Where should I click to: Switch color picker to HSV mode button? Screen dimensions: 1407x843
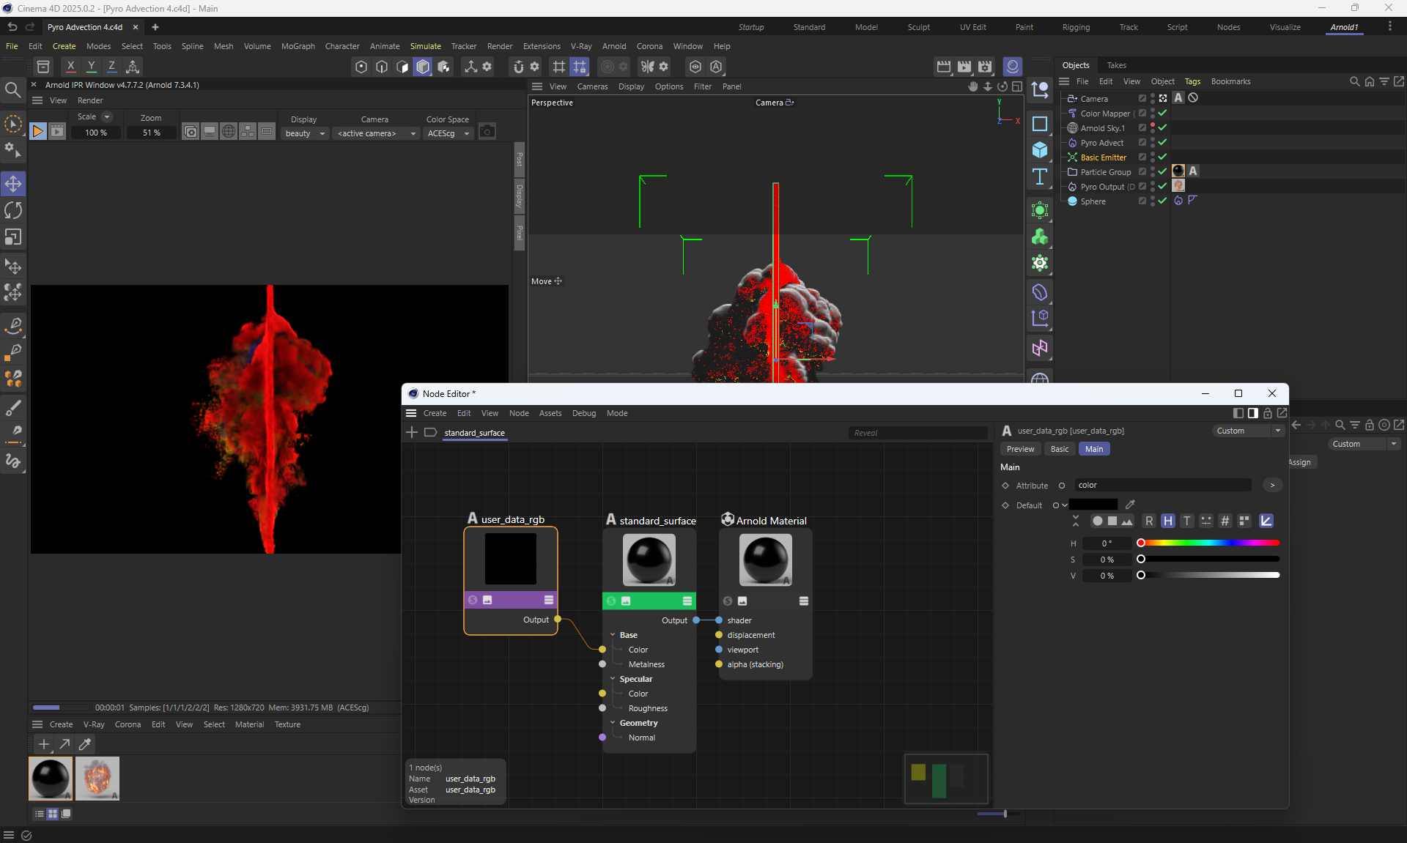1167,521
